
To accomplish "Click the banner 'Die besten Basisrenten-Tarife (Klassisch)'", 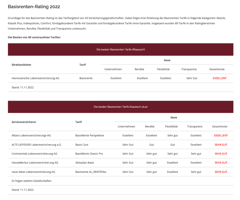I will [x=121, y=49].
